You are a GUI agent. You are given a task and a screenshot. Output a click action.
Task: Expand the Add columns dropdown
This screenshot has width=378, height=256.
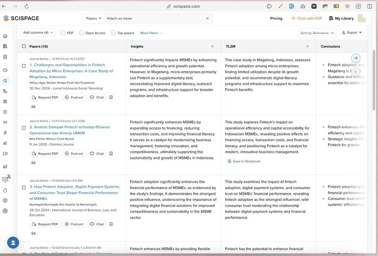pos(38,33)
